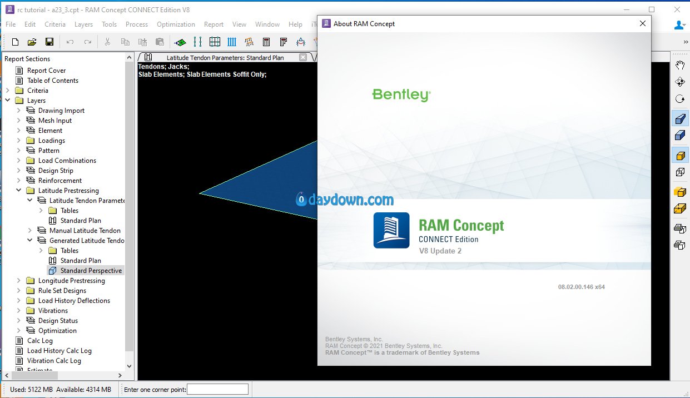Open the File menu
Screen dimensions: 690x398
pyautogui.click(x=11, y=24)
